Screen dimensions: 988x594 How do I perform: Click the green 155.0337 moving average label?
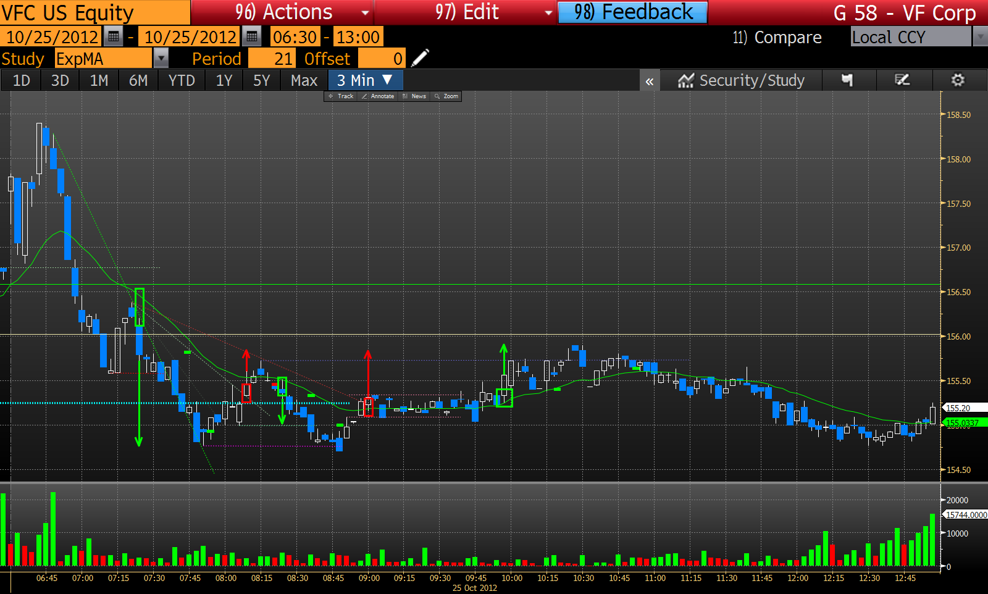point(963,423)
